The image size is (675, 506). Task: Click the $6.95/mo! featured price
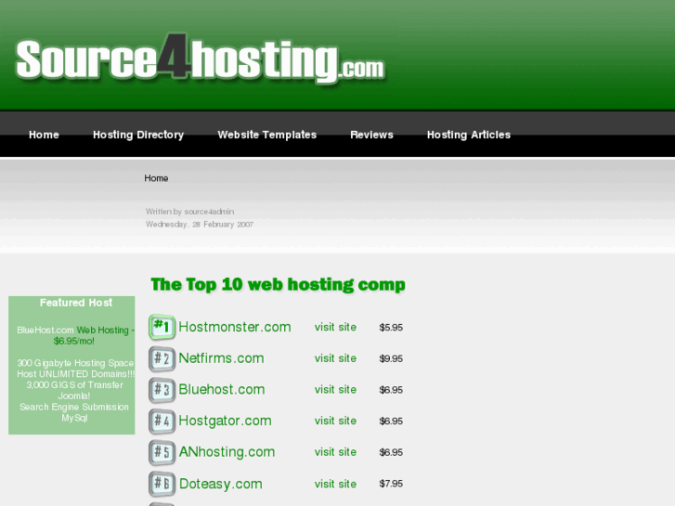pos(74,341)
